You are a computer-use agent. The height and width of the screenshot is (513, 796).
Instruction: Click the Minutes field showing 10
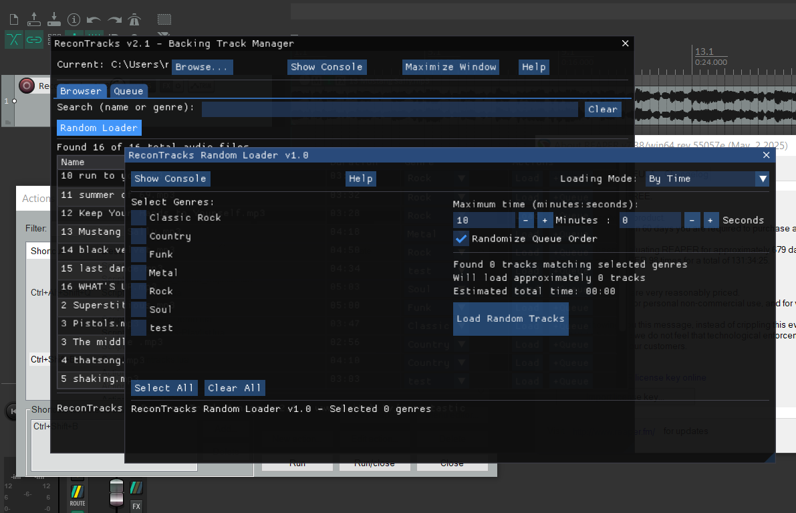tap(485, 221)
